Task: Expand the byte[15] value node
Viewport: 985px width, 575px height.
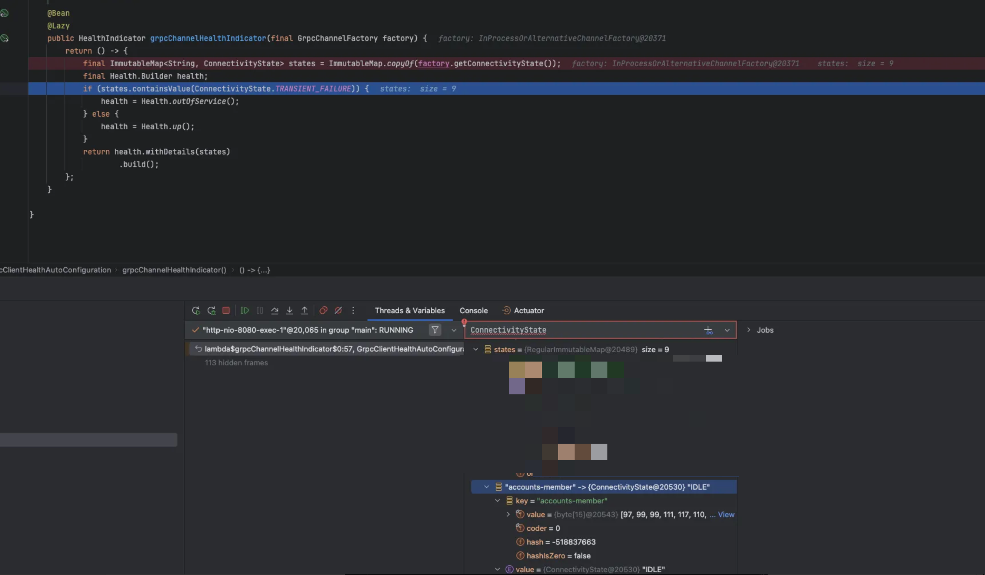Action: [508, 514]
